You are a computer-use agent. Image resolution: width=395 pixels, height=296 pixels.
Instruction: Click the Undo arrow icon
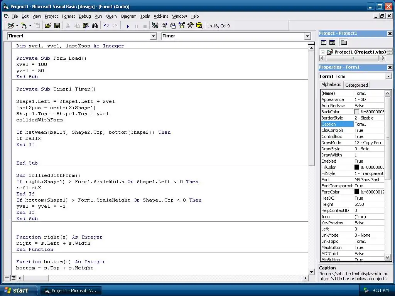pyautogui.click(x=106, y=26)
